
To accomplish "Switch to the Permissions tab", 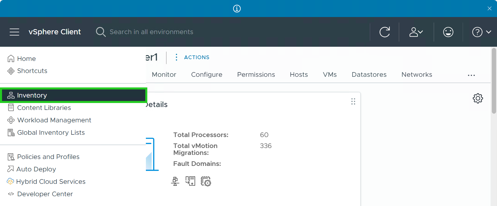I will pyautogui.click(x=256, y=75).
